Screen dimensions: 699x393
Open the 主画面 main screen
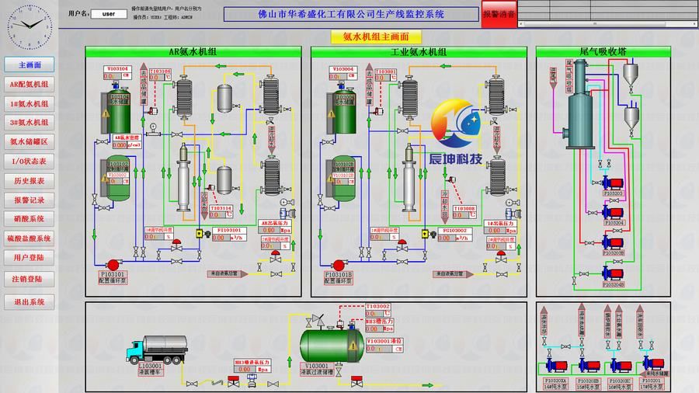(x=30, y=64)
